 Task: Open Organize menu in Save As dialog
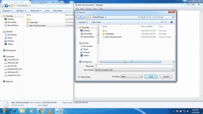(83, 22)
